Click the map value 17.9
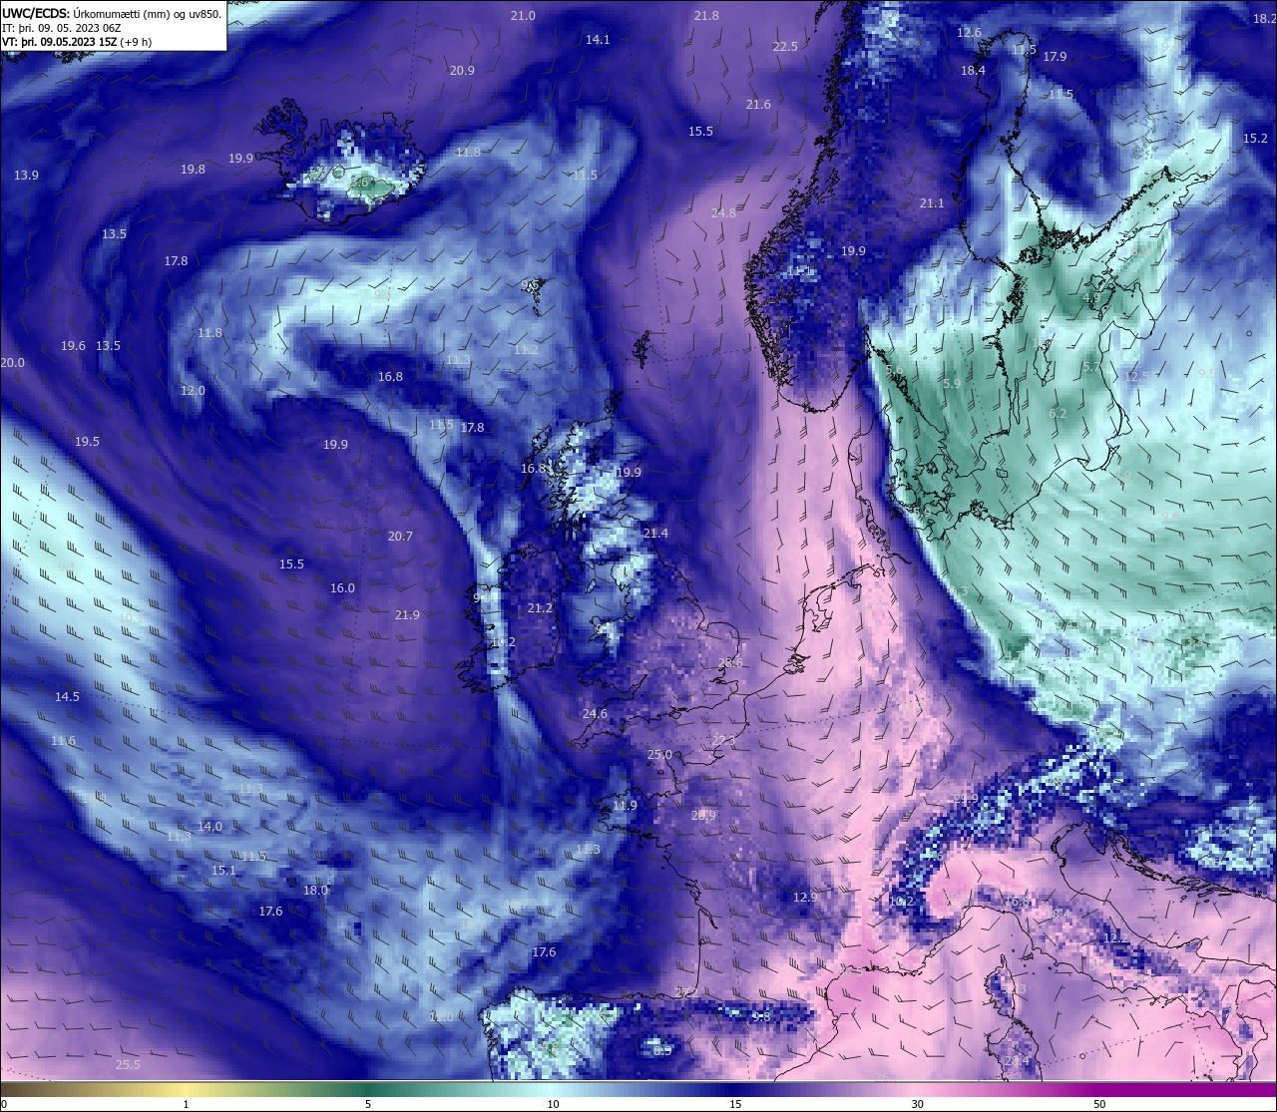Image resolution: width=1277 pixels, height=1112 pixels. [1055, 57]
